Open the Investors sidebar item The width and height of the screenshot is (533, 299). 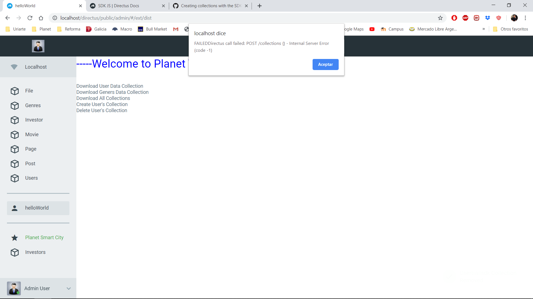coord(35,252)
